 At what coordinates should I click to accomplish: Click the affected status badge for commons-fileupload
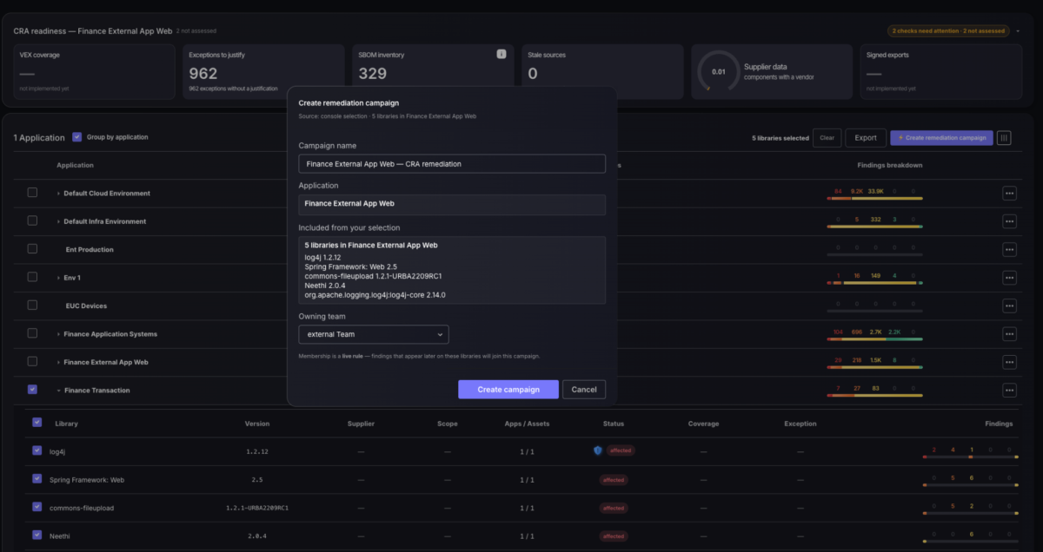pyautogui.click(x=614, y=508)
